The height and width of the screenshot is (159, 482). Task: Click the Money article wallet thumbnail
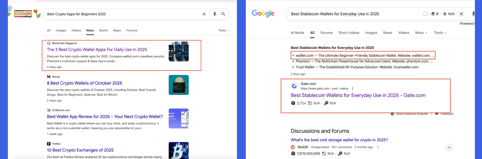[179, 85]
